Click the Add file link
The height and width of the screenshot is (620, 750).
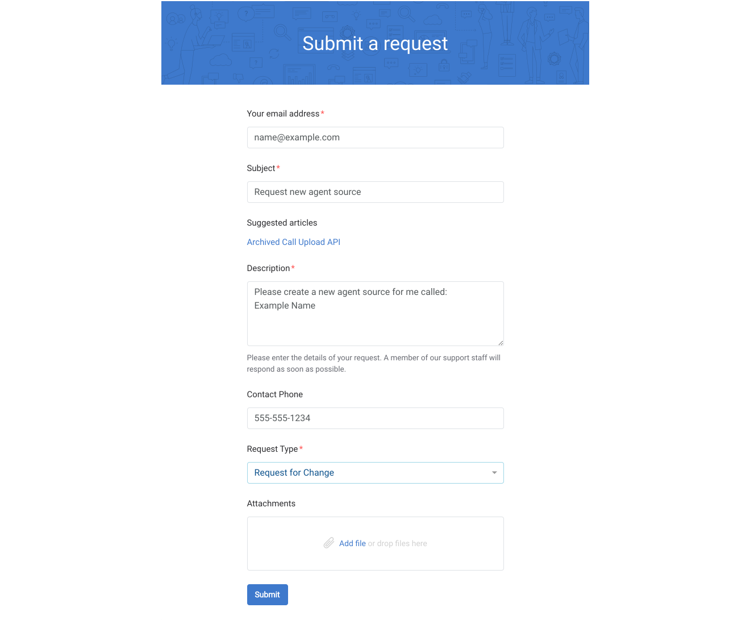[352, 543]
